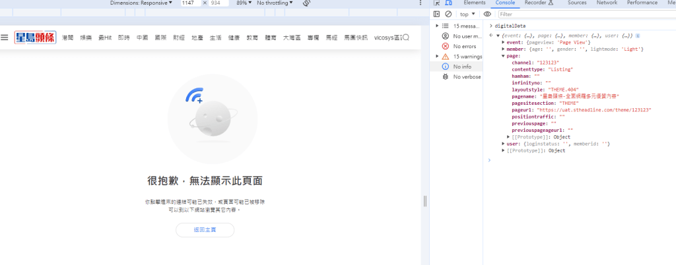This screenshot has height=265, width=676.
Task: Switch to the Network tab
Action: click(607, 3)
